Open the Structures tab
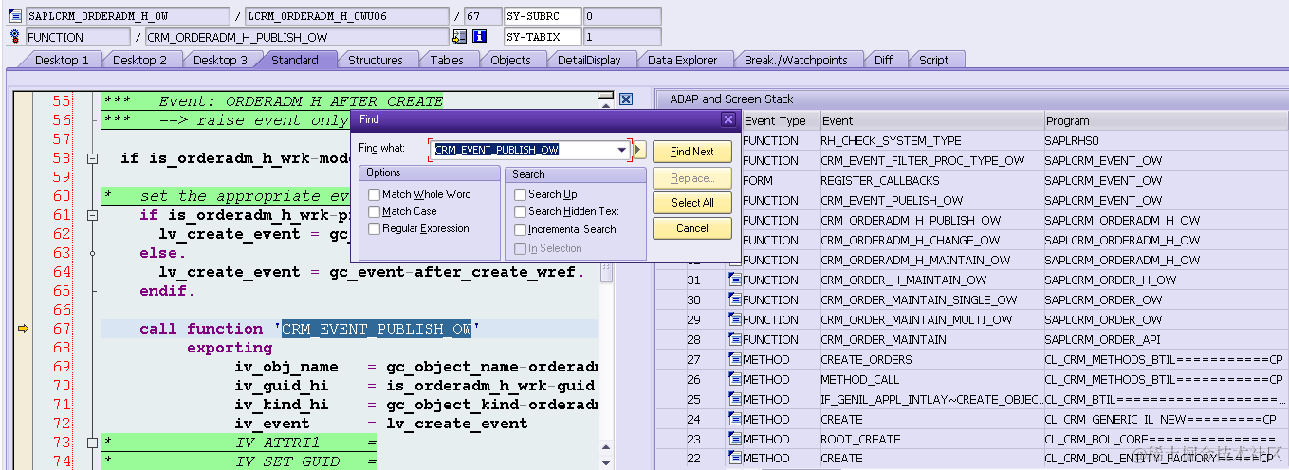1289x470 pixels. coord(375,60)
